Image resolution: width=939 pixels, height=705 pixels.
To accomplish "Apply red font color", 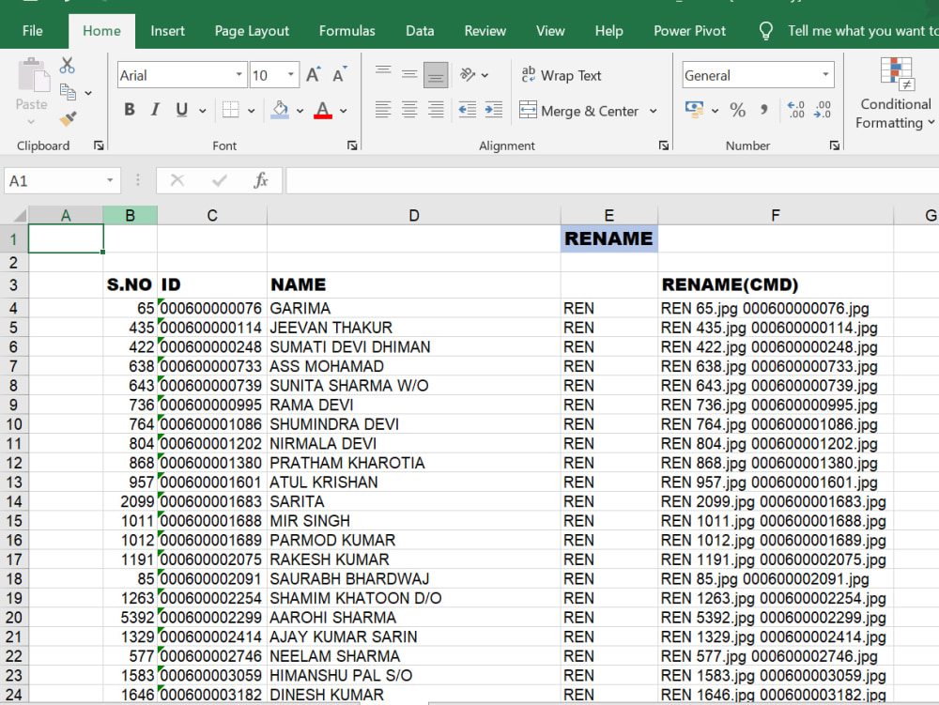I will pos(323,110).
